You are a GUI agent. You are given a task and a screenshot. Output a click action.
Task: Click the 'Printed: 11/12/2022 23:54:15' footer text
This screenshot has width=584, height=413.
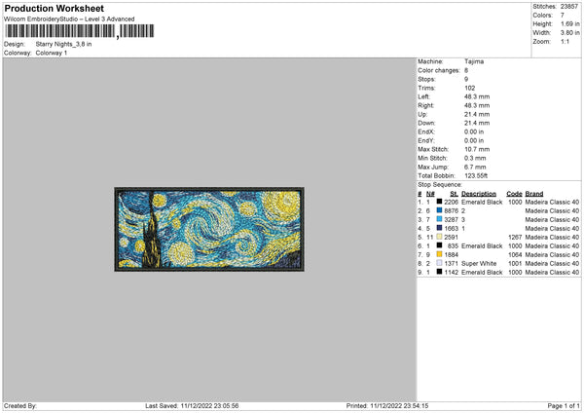tap(387, 405)
